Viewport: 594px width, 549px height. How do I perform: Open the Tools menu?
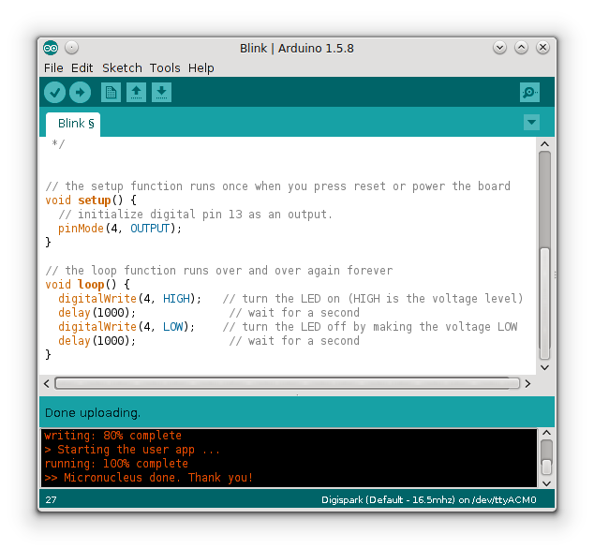point(165,68)
